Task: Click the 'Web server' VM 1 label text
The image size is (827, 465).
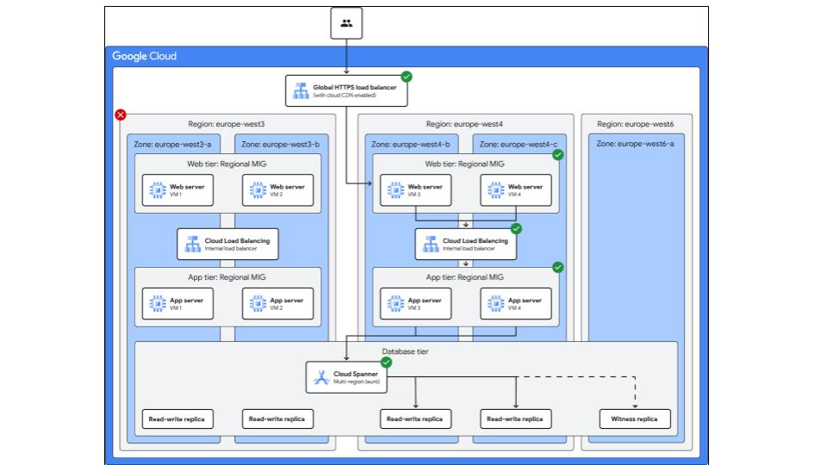Action: pyautogui.click(x=187, y=187)
